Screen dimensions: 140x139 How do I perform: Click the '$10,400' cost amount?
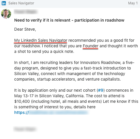tap(22, 102)
